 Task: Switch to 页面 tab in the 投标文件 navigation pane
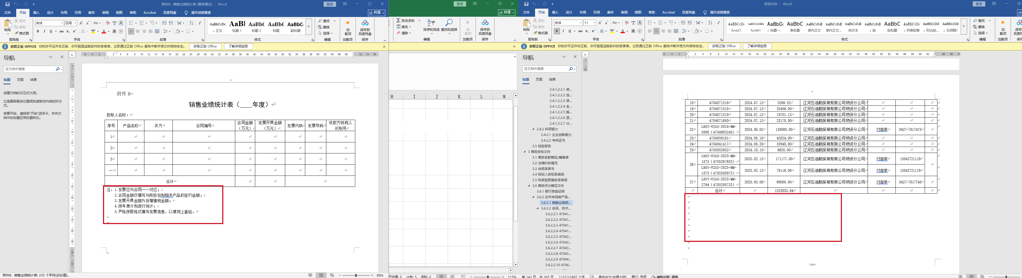(539, 80)
